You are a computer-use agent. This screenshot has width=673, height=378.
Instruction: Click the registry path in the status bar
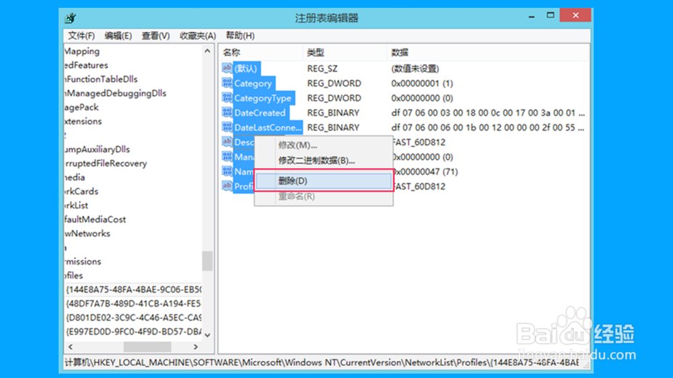point(322,363)
